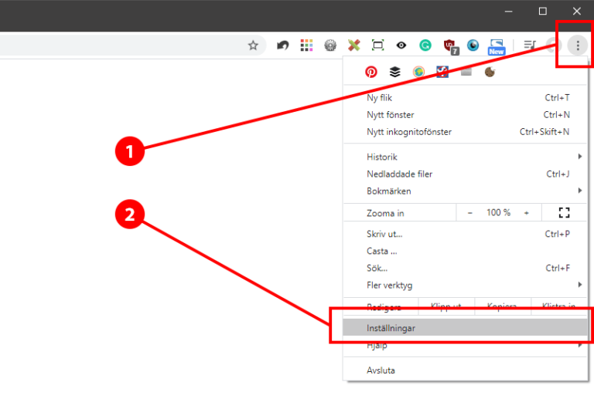Viewport: 594px width, 409px height.
Task: Expand the Historik submenu arrow
Action: 579,157
